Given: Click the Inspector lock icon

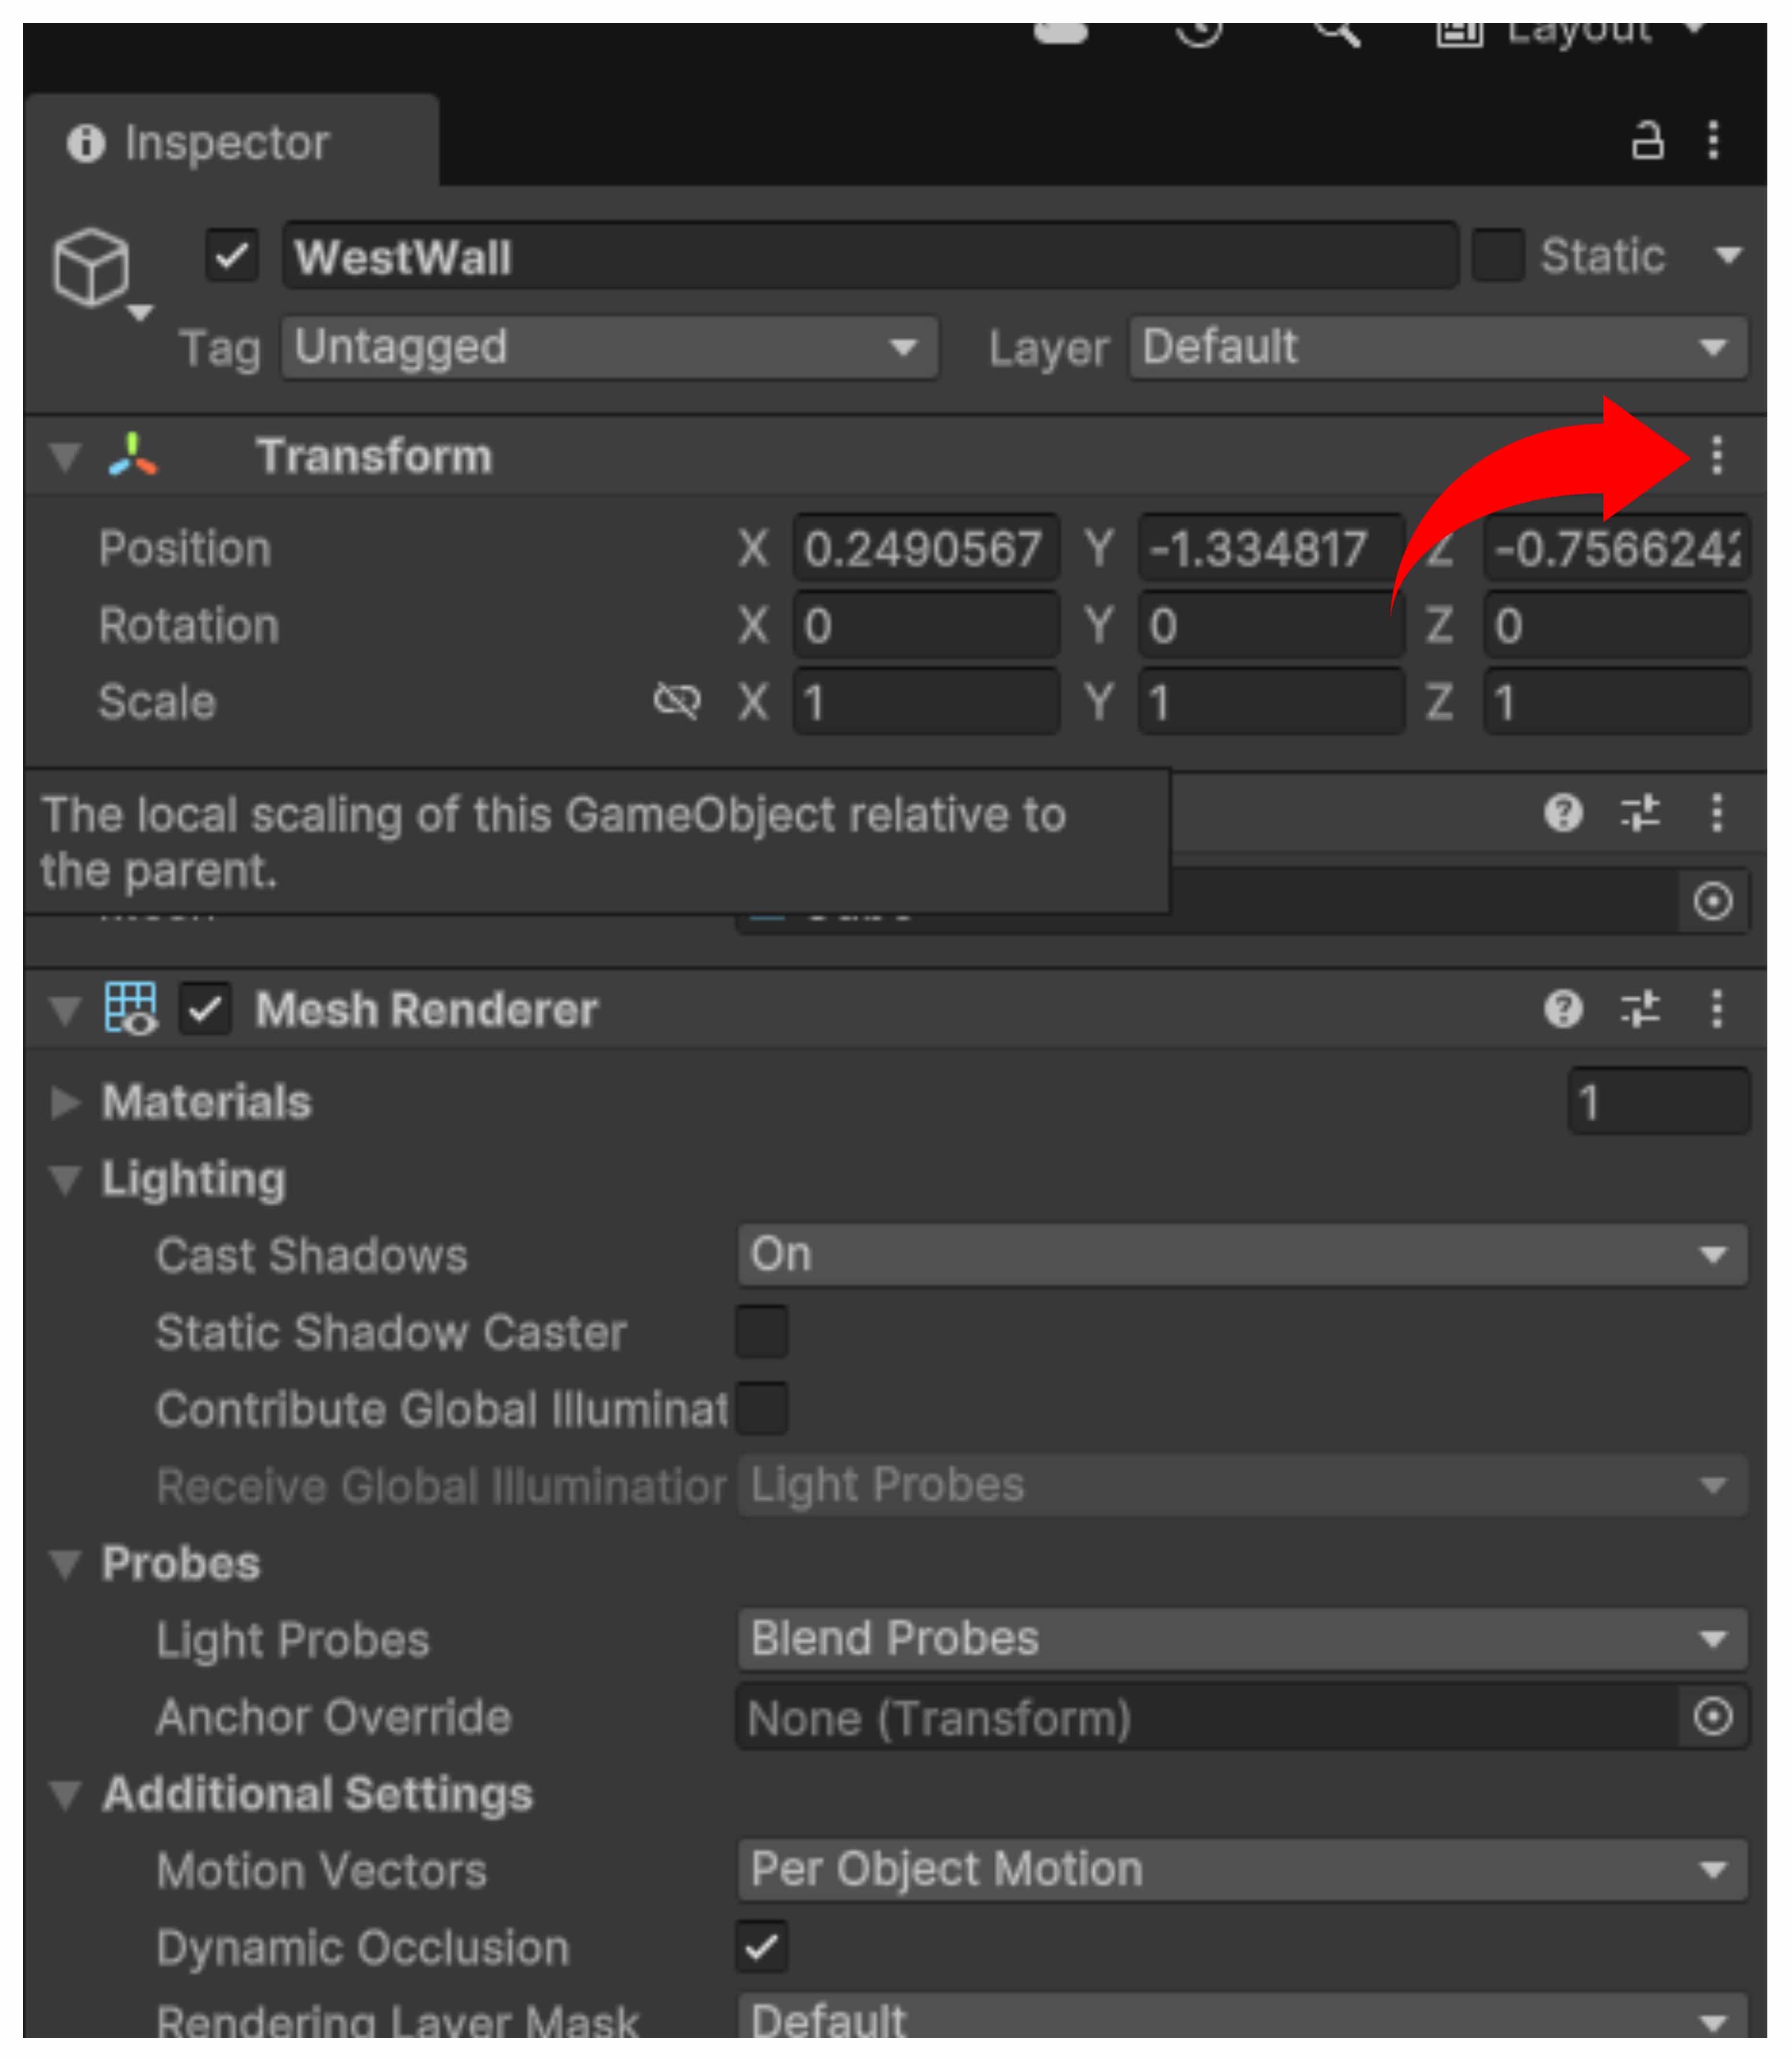Looking at the screenshot, I should pyautogui.click(x=1647, y=141).
